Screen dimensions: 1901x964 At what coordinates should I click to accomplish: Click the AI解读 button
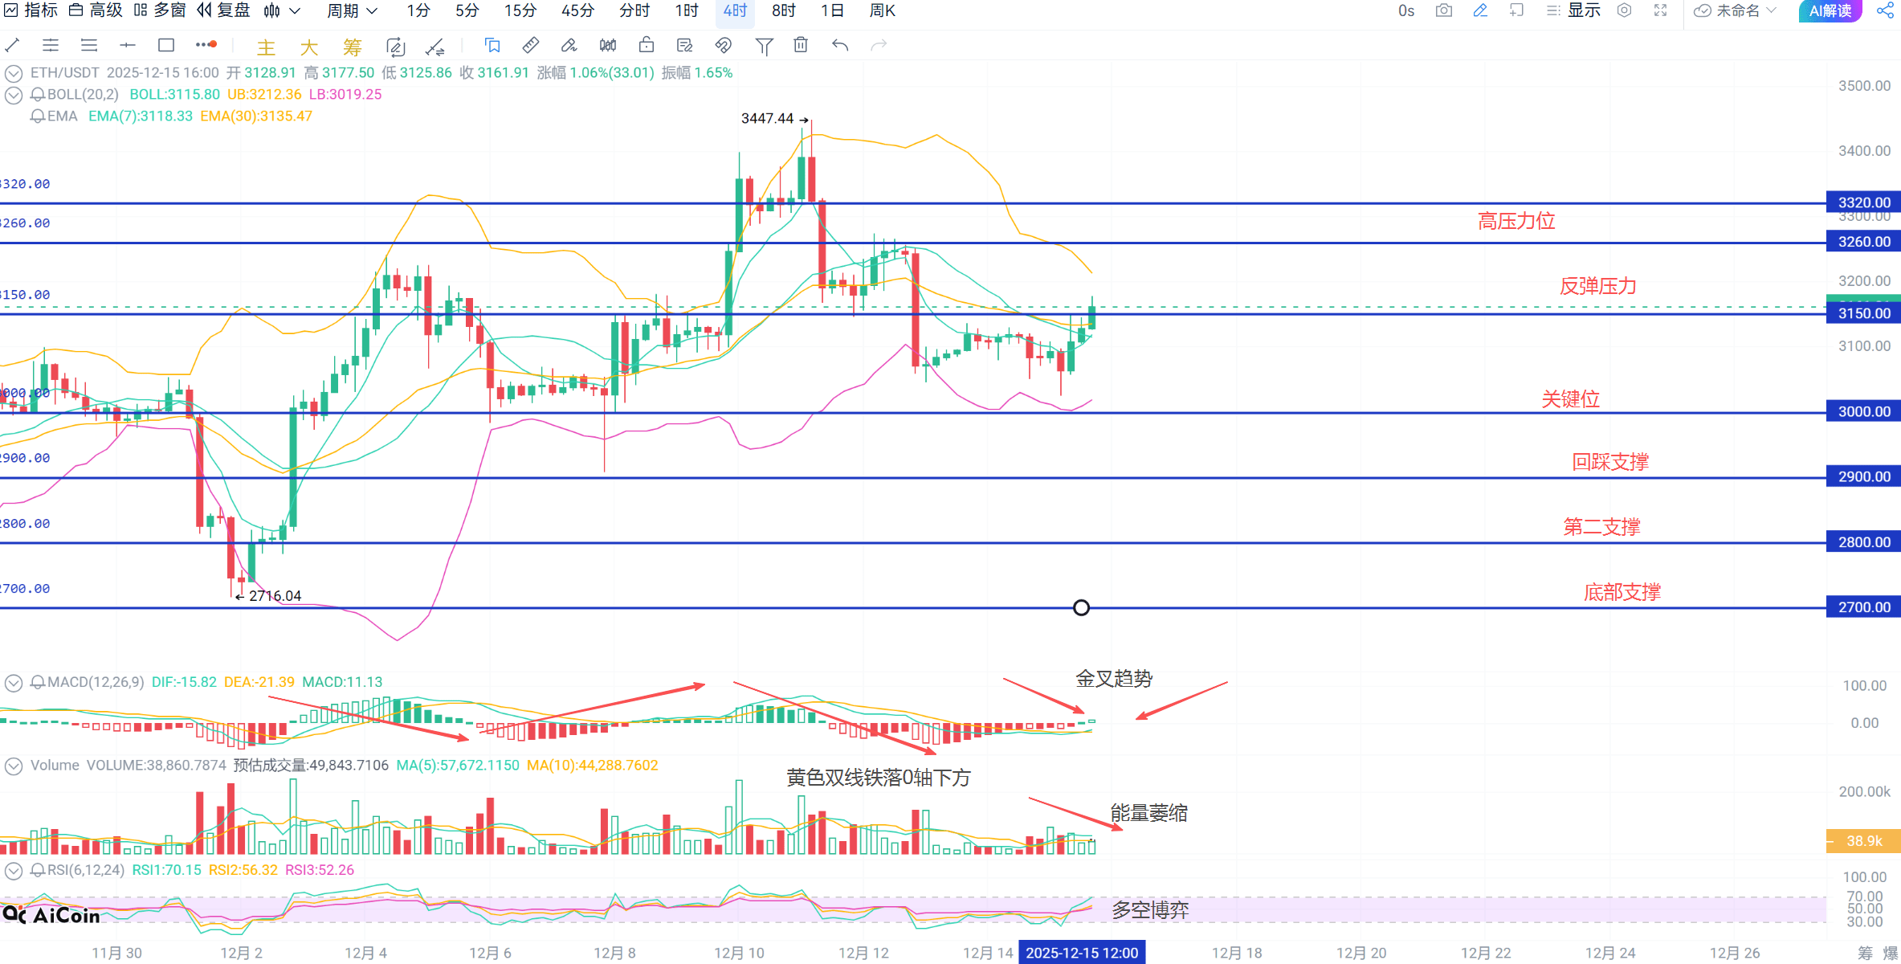pyautogui.click(x=1830, y=10)
